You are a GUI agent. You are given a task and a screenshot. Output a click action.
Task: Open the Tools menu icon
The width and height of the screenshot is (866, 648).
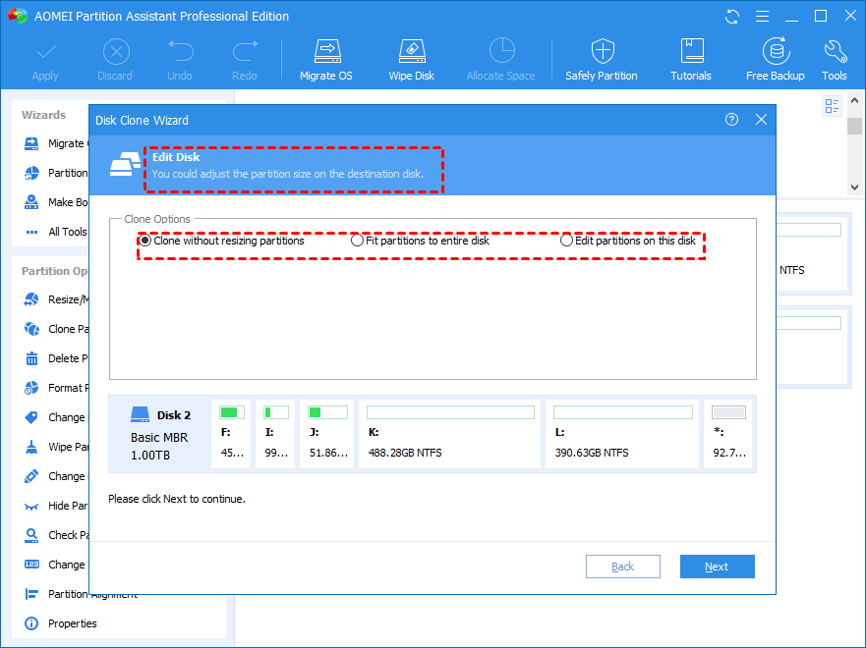[835, 59]
